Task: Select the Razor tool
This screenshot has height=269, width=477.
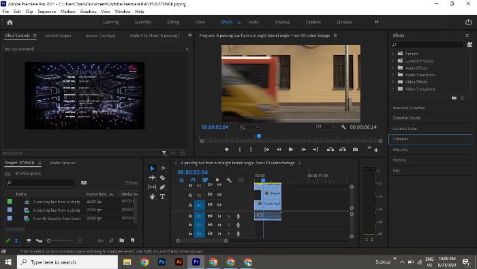Action: coord(163,178)
